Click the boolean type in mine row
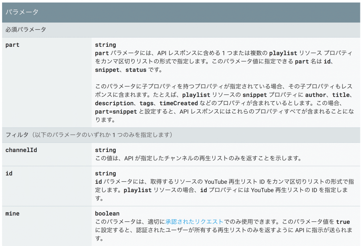361x246 pixels. pos(107,213)
